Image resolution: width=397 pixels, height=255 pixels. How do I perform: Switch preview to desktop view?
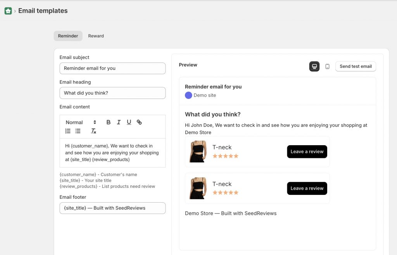(314, 66)
